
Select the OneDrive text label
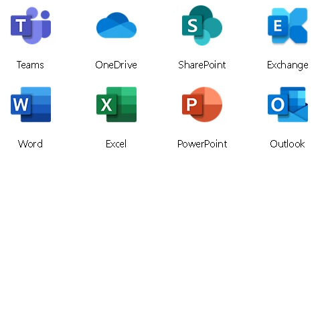[116, 65]
